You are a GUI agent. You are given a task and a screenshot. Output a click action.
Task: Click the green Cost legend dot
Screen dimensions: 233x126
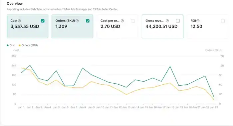8,45
